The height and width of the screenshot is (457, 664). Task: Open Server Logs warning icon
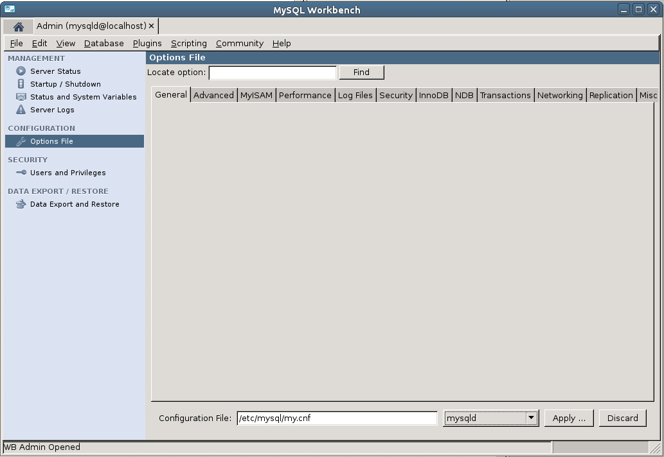[21, 110]
